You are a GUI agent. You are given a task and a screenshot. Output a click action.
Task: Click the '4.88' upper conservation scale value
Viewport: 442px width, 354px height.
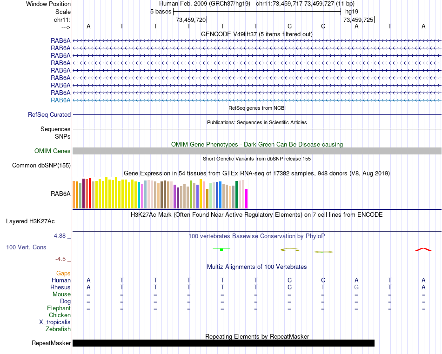(x=60, y=236)
